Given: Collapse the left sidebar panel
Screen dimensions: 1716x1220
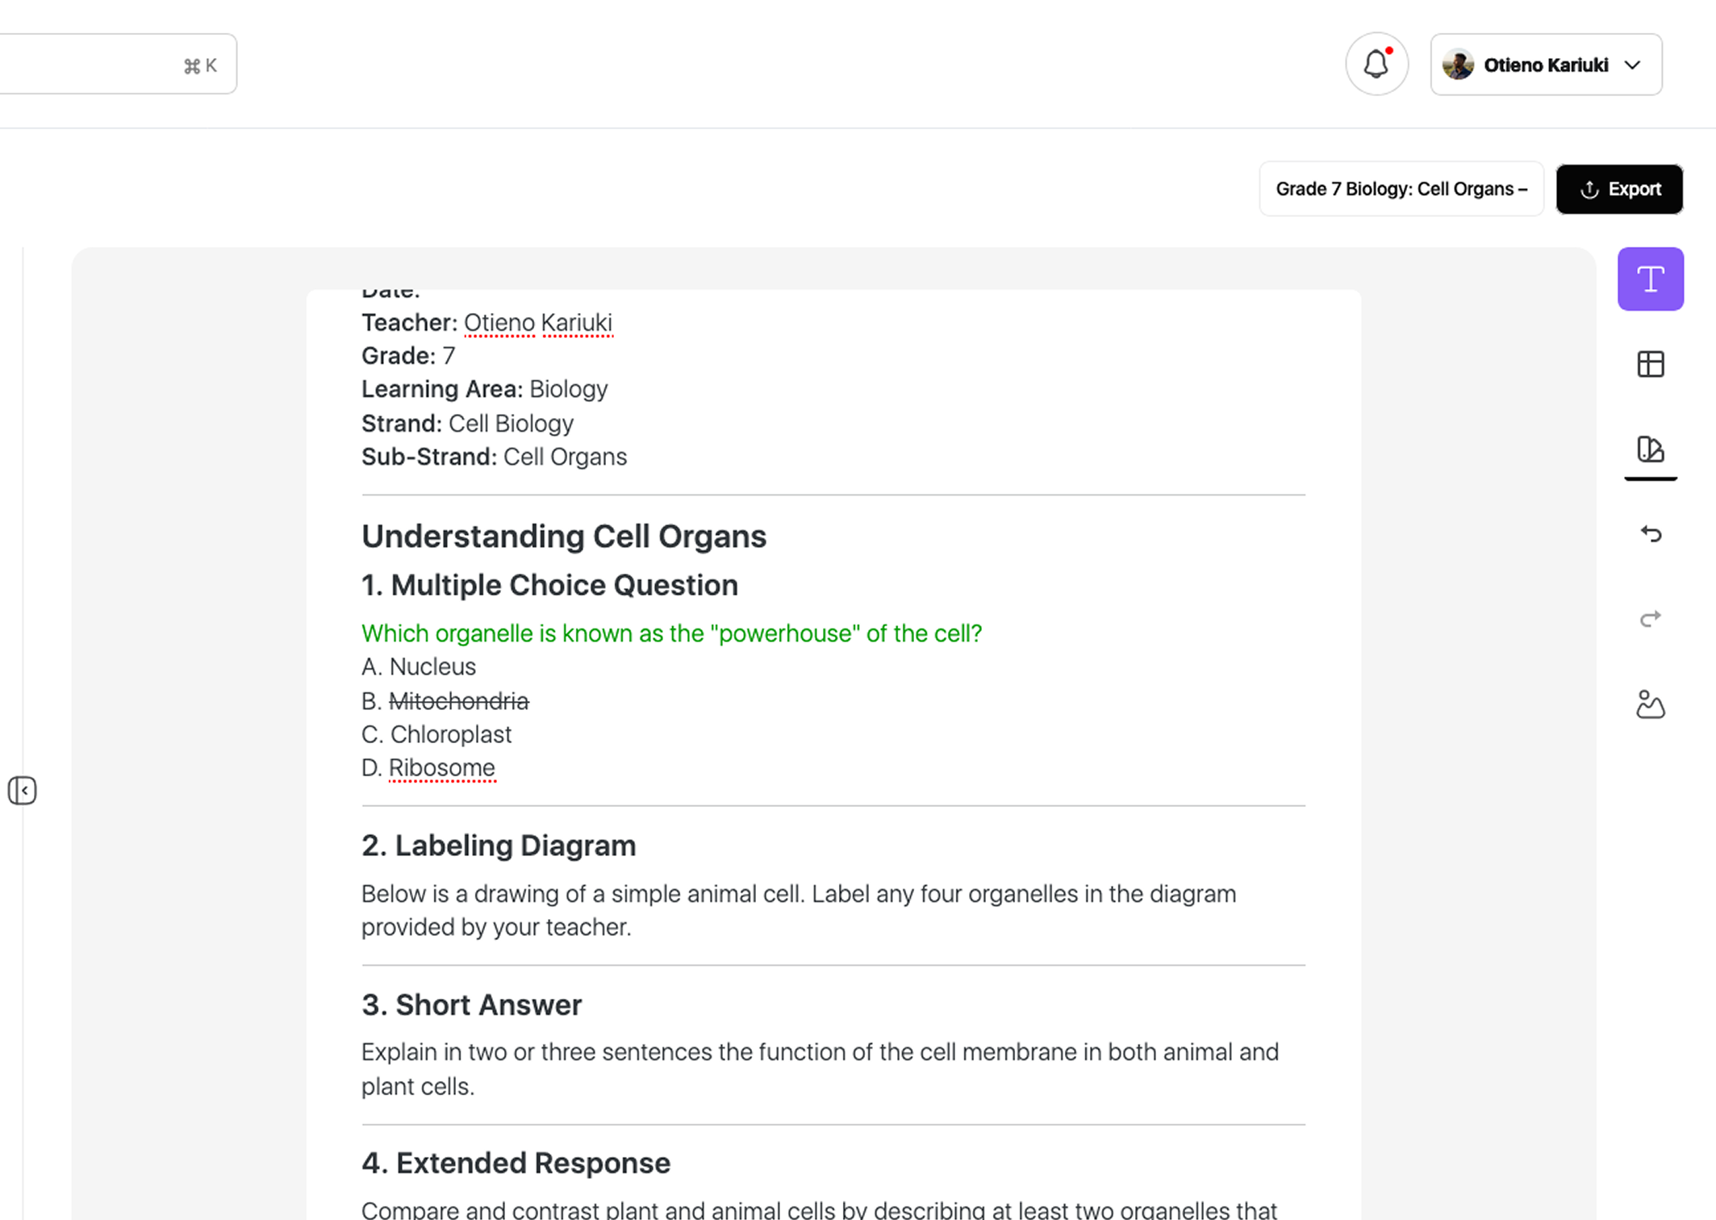Looking at the screenshot, I should (x=23, y=790).
